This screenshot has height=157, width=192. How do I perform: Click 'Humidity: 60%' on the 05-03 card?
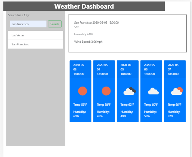point(80,114)
